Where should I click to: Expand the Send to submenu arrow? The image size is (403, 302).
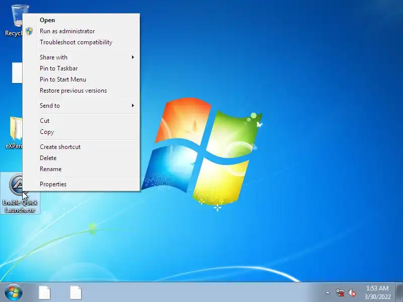(133, 105)
